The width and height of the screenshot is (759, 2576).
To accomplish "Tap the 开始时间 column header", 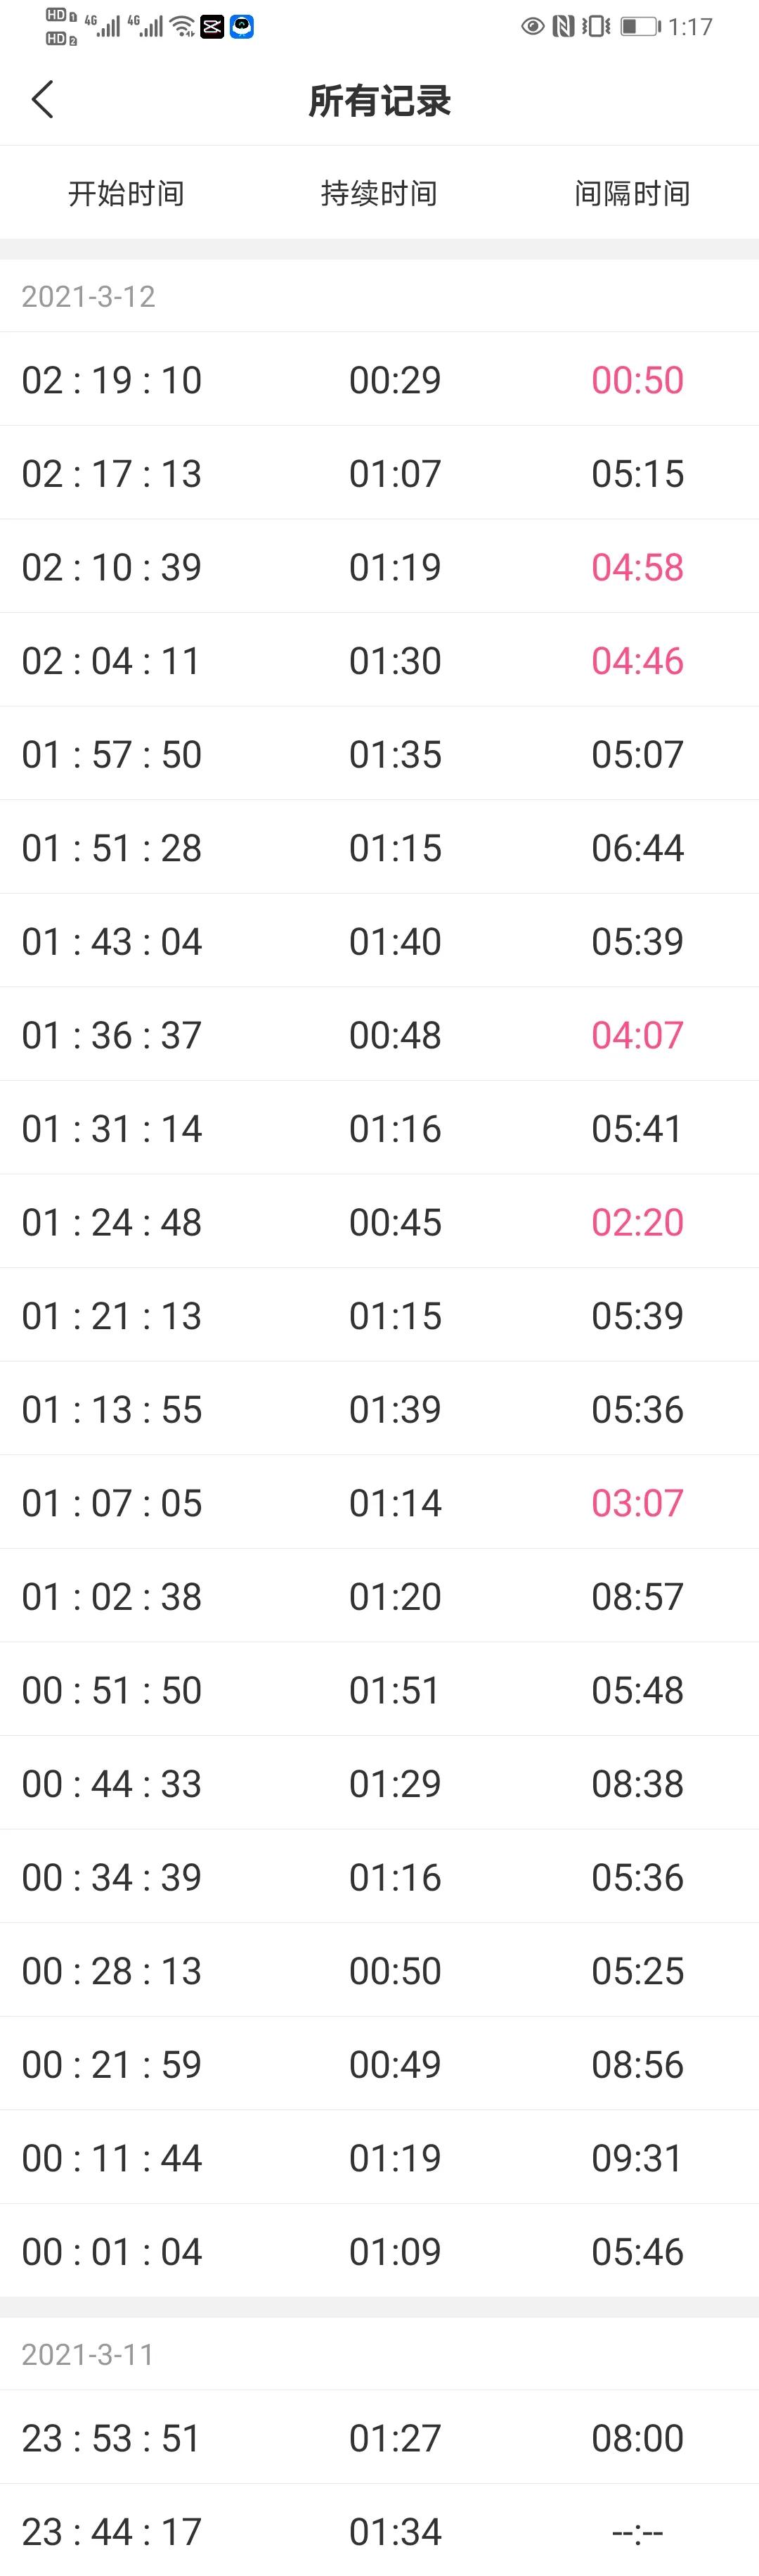I will click(126, 193).
